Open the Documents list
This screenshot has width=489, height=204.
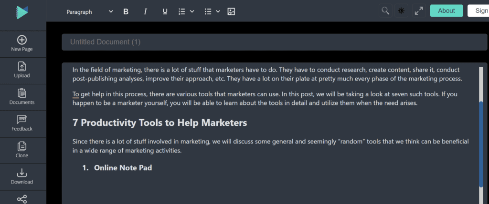(22, 97)
